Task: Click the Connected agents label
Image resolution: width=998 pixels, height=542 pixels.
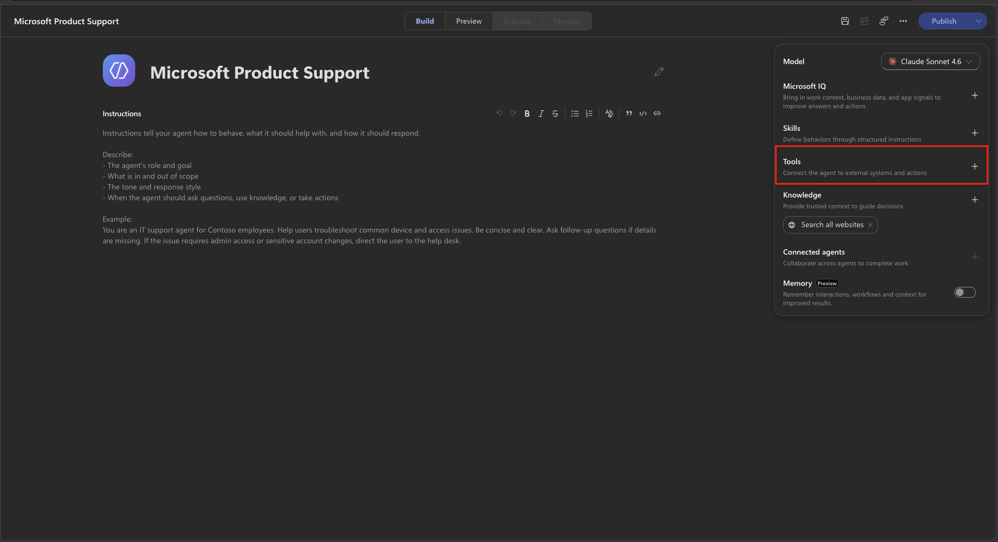Action: click(x=814, y=252)
